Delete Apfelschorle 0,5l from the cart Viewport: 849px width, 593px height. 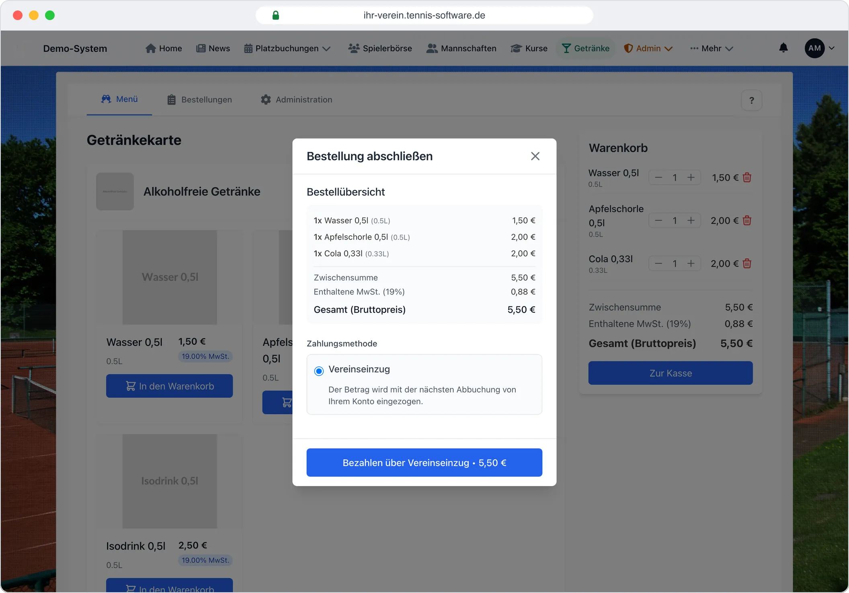pos(747,221)
